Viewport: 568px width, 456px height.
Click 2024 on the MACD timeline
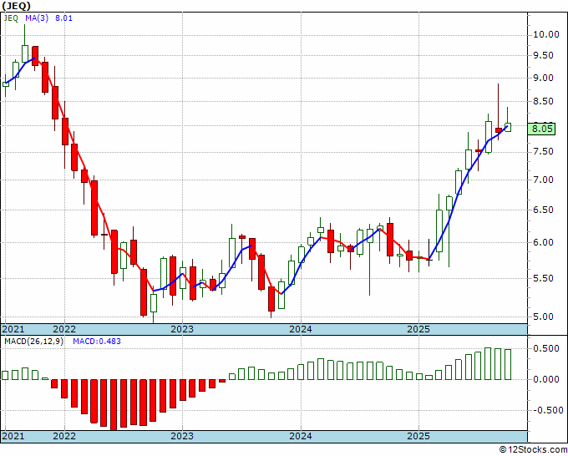pos(301,436)
